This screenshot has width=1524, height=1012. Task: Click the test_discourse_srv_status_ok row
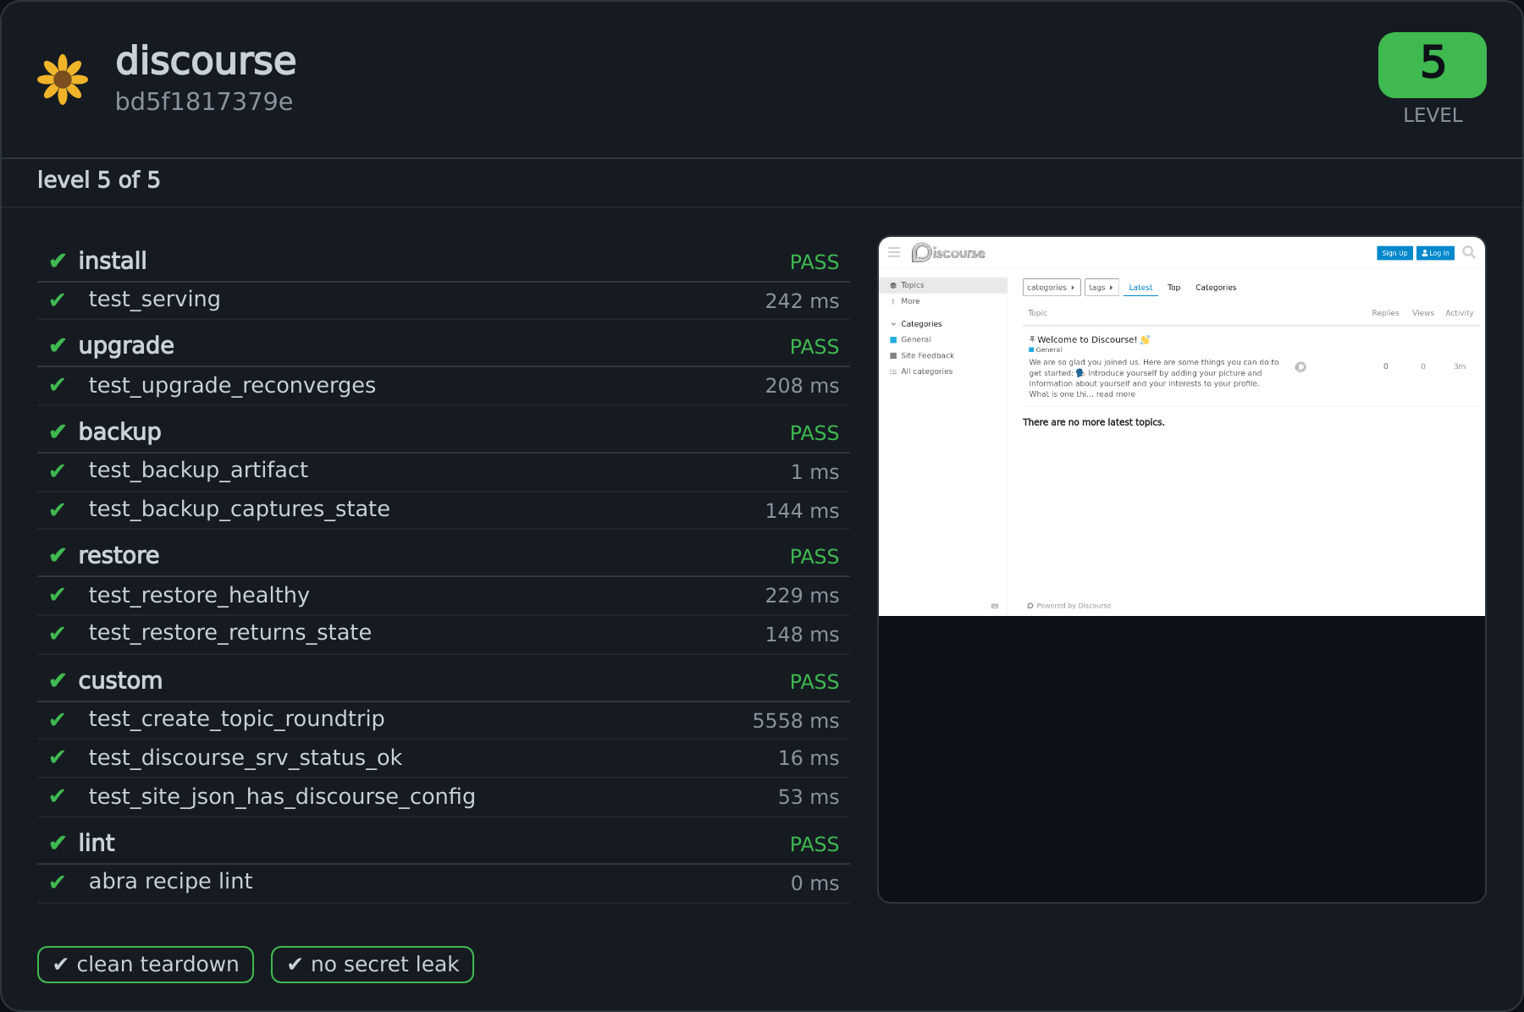(x=444, y=758)
